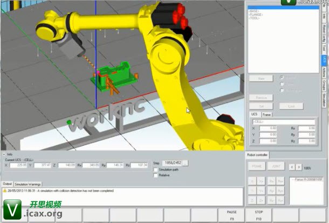Click the X+ jog button
The width and height of the screenshot is (329, 223).
point(261,181)
